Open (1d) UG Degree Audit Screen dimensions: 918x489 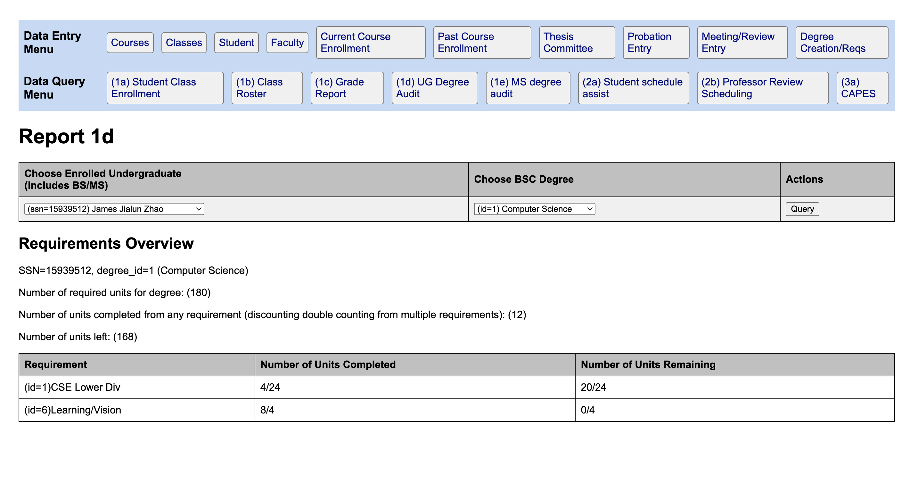pyautogui.click(x=434, y=88)
